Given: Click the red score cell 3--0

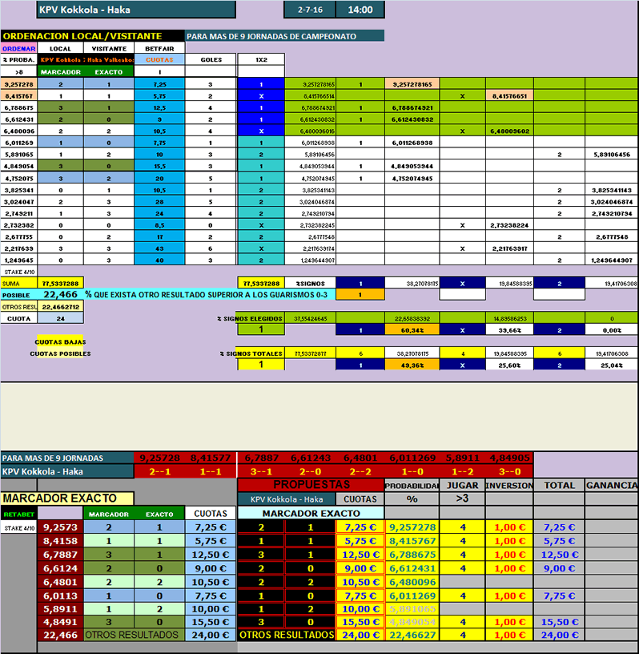Looking at the screenshot, I should [x=509, y=472].
